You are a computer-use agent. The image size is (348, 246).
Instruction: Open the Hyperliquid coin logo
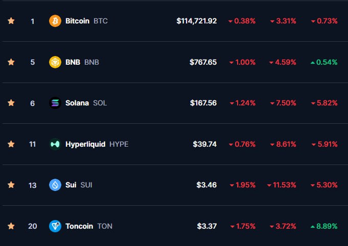coord(55,144)
